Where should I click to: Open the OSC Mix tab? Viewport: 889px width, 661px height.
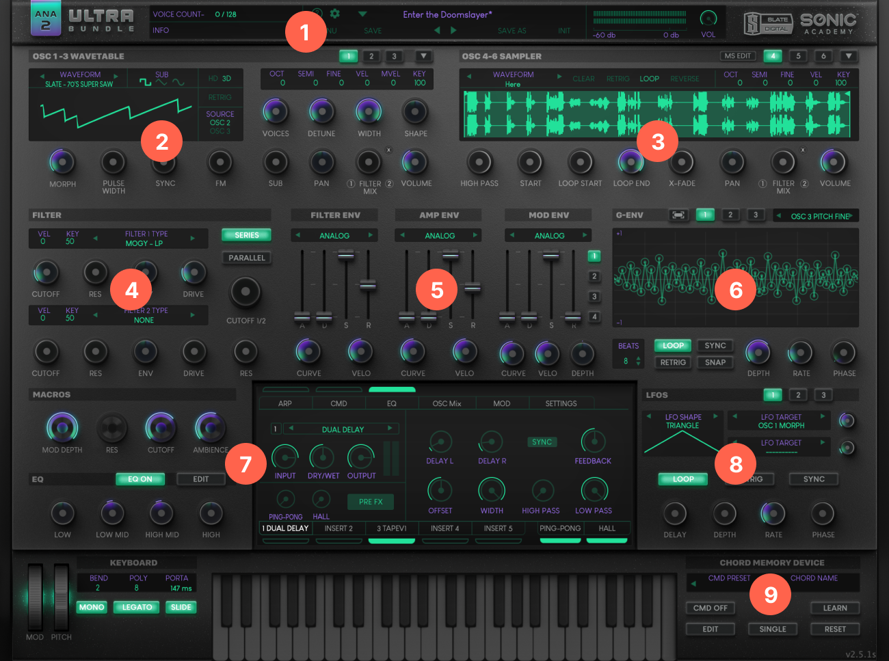coord(447,403)
